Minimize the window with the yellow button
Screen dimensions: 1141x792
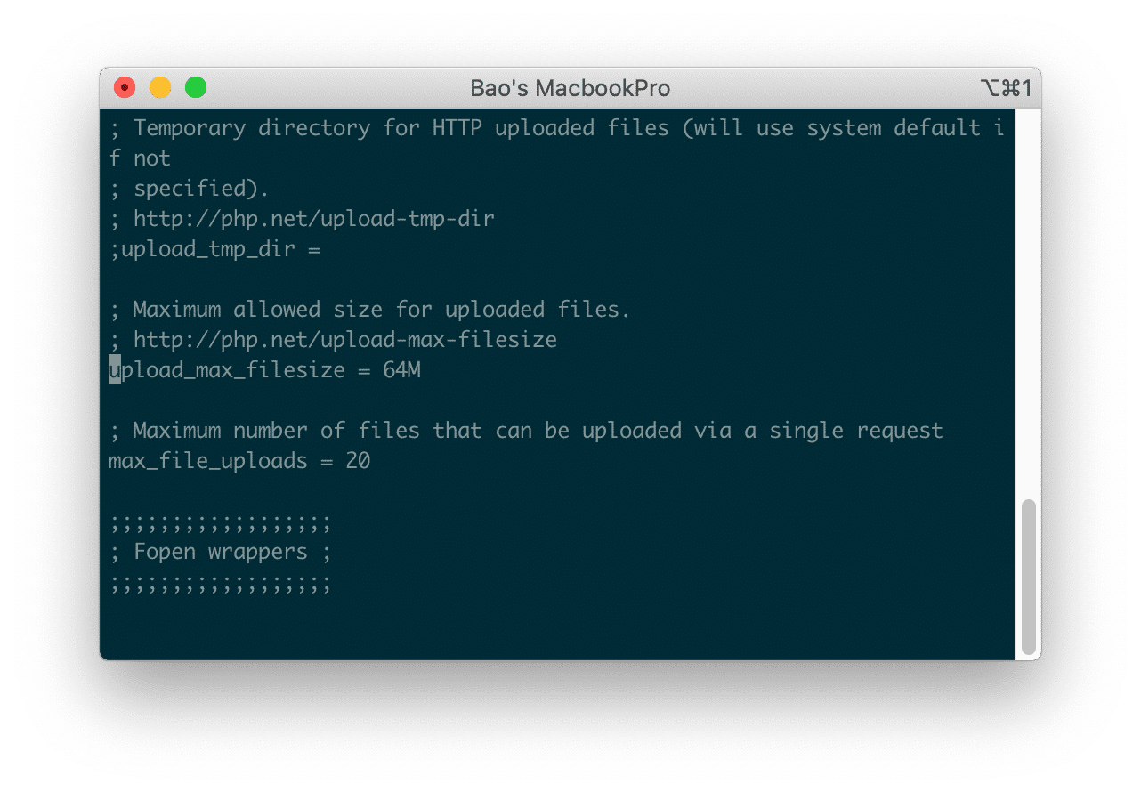click(x=160, y=88)
